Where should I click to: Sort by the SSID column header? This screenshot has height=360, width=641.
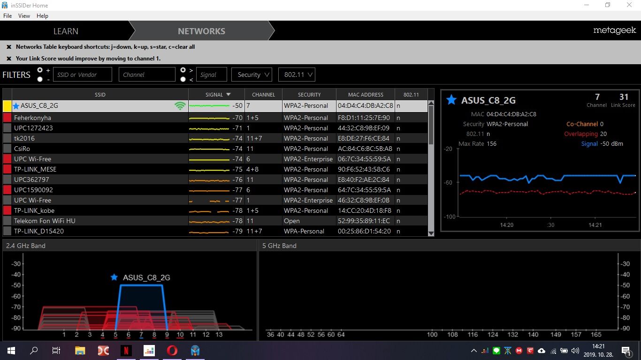point(100,94)
